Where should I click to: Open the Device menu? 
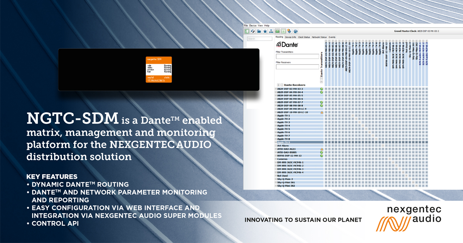pos(253,25)
